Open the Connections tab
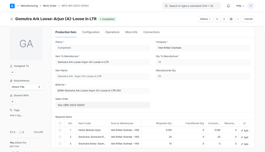 point(151,32)
